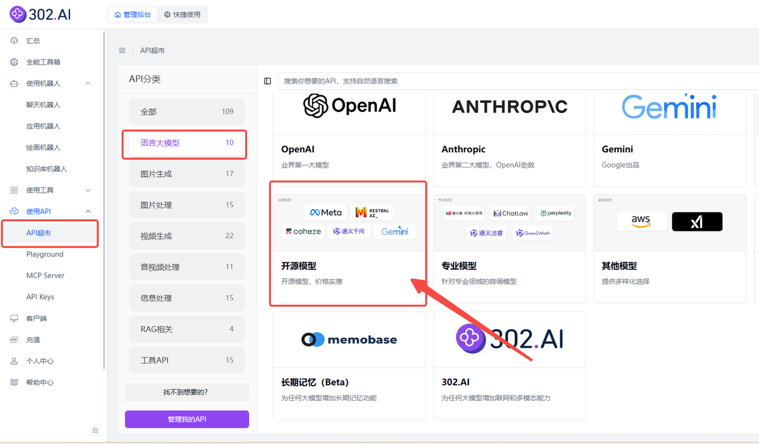Click the 使用机器人 robot icon
This screenshot has width=759, height=444.
[14, 83]
